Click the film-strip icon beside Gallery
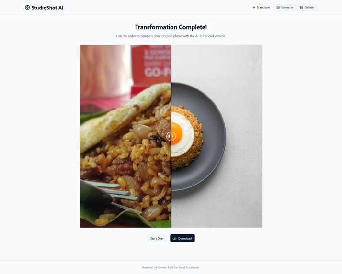342x274 pixels. pyautogui.click(x=301, y=7)
